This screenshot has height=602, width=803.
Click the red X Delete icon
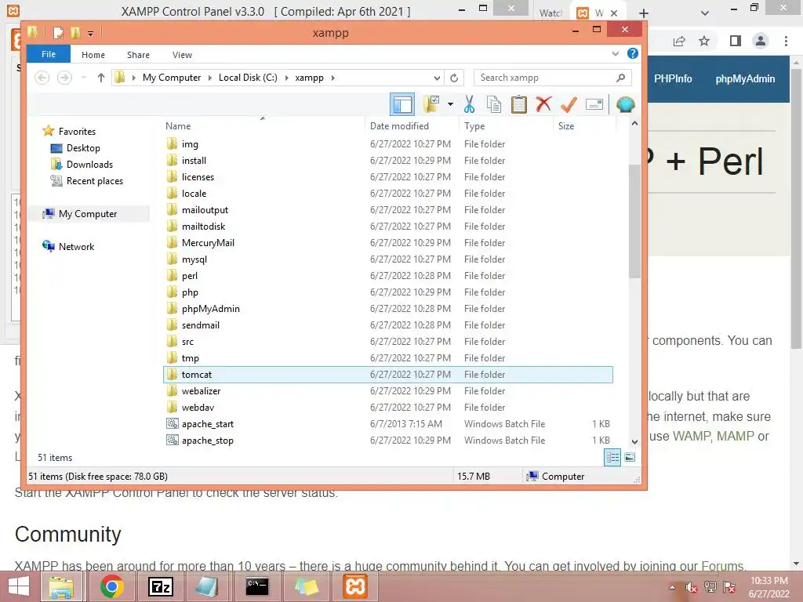543,104
